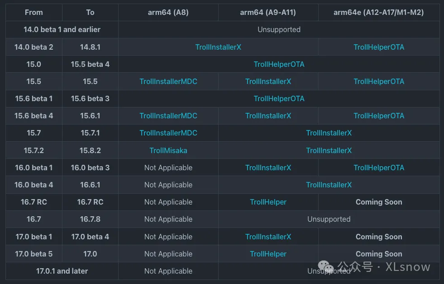Viewport: 444px width, 284px height.
Task: Open TrollInstallerMDC link in 15.5 to 15.5 row
Action: pyautogui.click(x=168, y=81)
